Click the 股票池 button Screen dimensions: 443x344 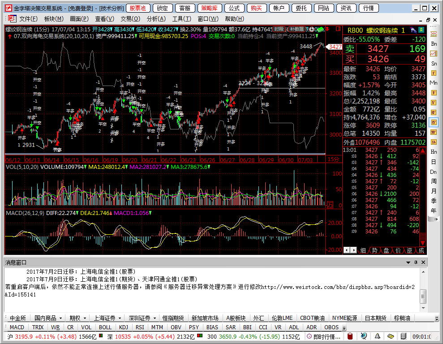click(x=138, y=8)
